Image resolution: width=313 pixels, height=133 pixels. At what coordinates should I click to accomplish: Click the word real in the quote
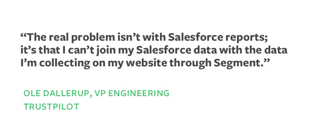(59, 37)
